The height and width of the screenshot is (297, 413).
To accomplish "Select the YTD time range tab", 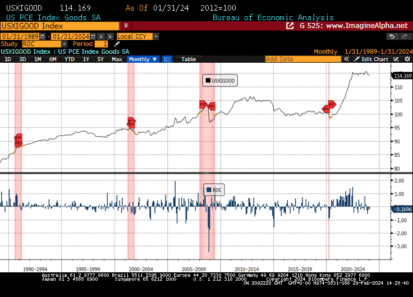I will point(69,59).
